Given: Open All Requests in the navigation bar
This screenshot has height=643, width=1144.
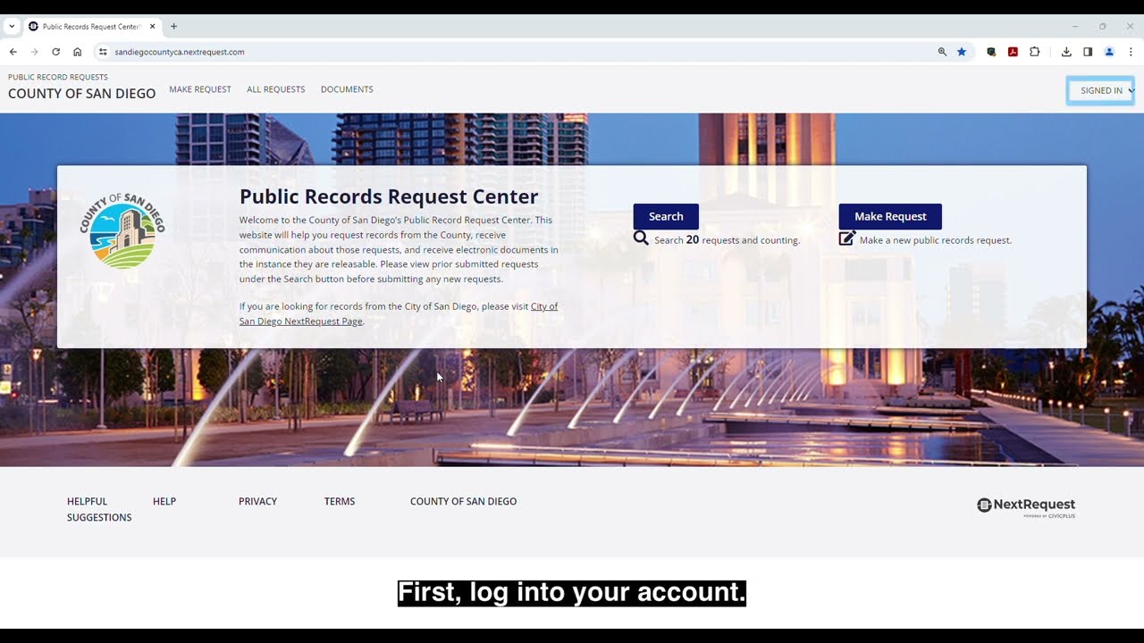Looking at the screenshot, I should (276, 89).
